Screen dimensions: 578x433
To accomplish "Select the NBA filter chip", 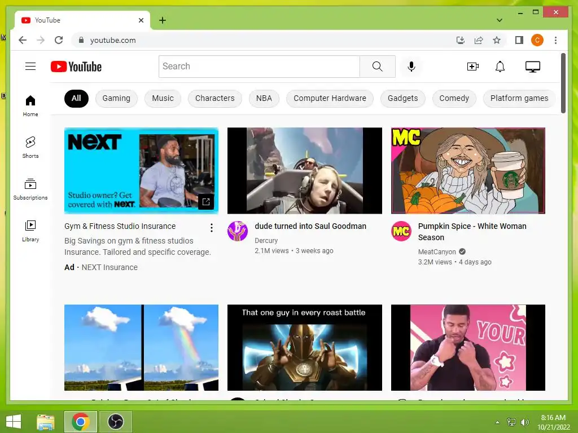I will coord(264,98).
